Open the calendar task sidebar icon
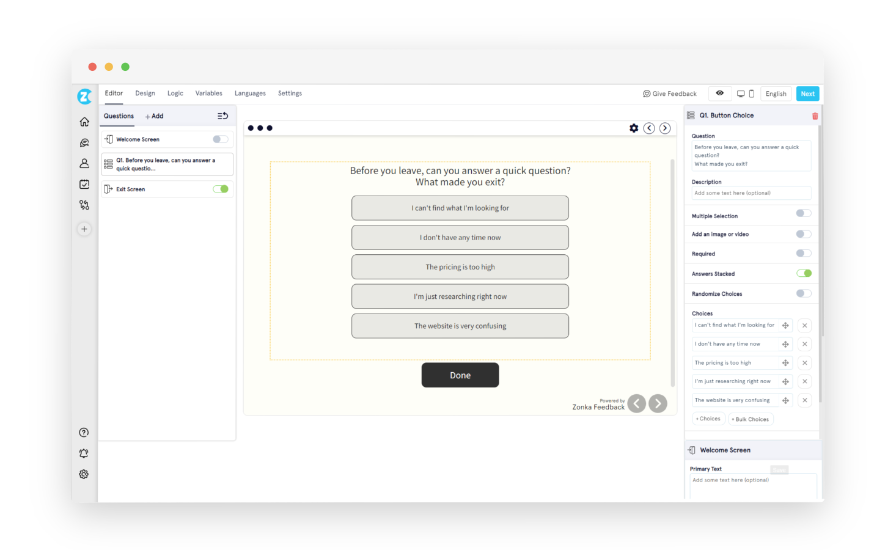896x550 pixels. point(84,184)
